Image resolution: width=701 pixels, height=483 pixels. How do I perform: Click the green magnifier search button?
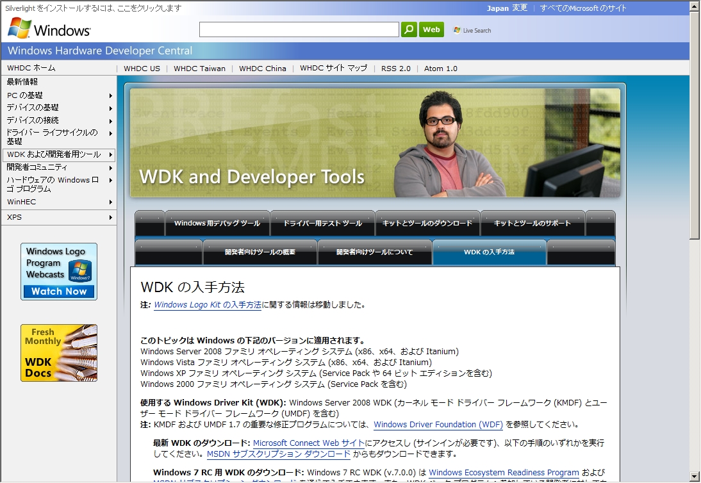[409, 29]
